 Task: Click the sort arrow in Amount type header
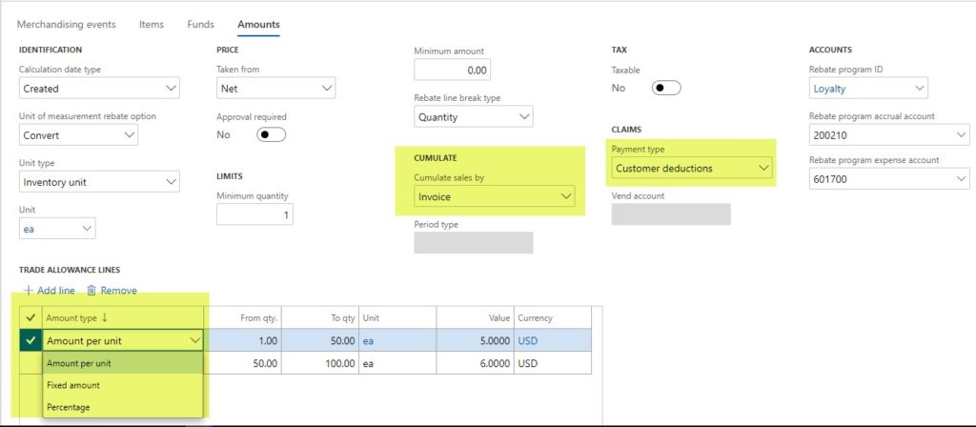pyautogui.click(x=107, y=318)
